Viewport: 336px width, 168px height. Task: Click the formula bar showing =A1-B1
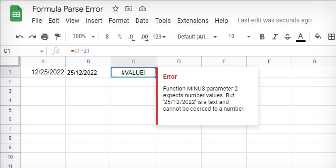202,51
